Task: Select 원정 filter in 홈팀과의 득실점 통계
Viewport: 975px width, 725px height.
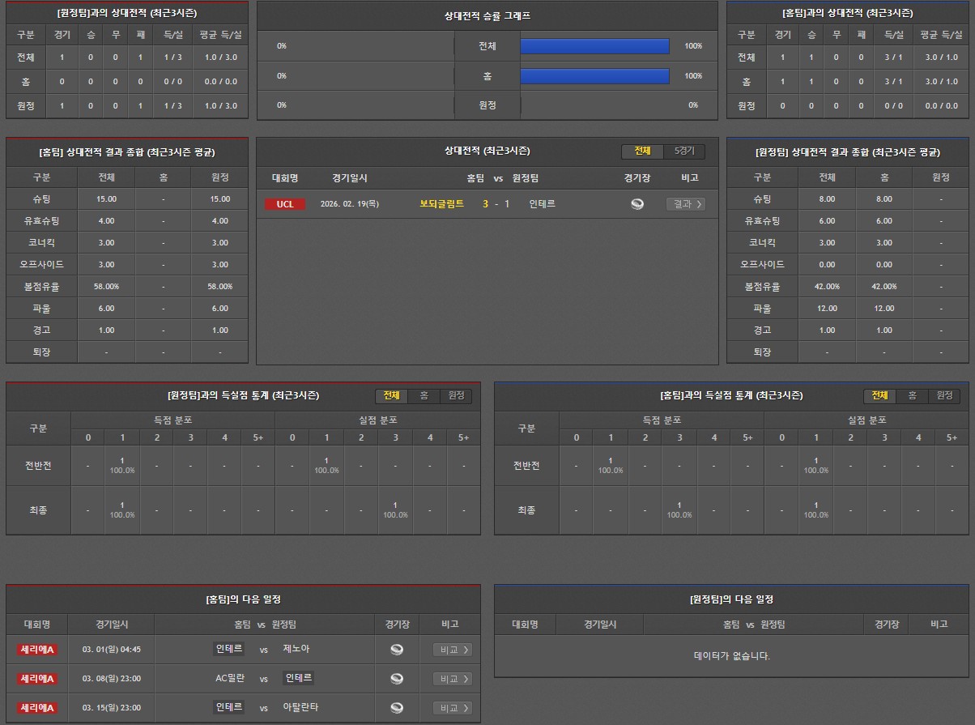Action: point(944,395)
